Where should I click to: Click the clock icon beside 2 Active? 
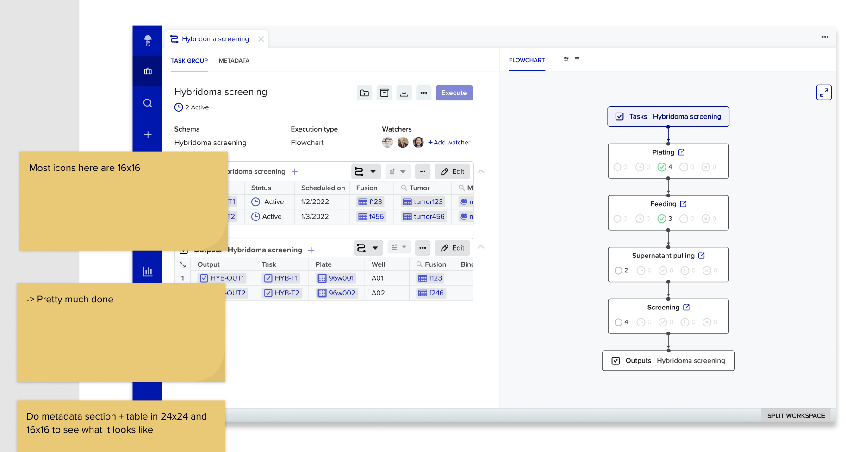179,107
